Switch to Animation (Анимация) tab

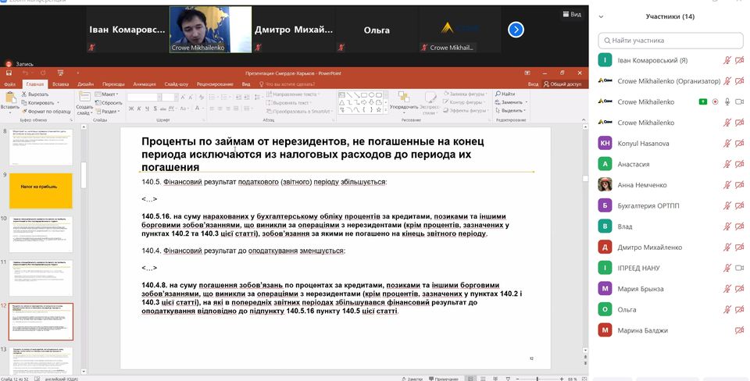tap(144, 84)
